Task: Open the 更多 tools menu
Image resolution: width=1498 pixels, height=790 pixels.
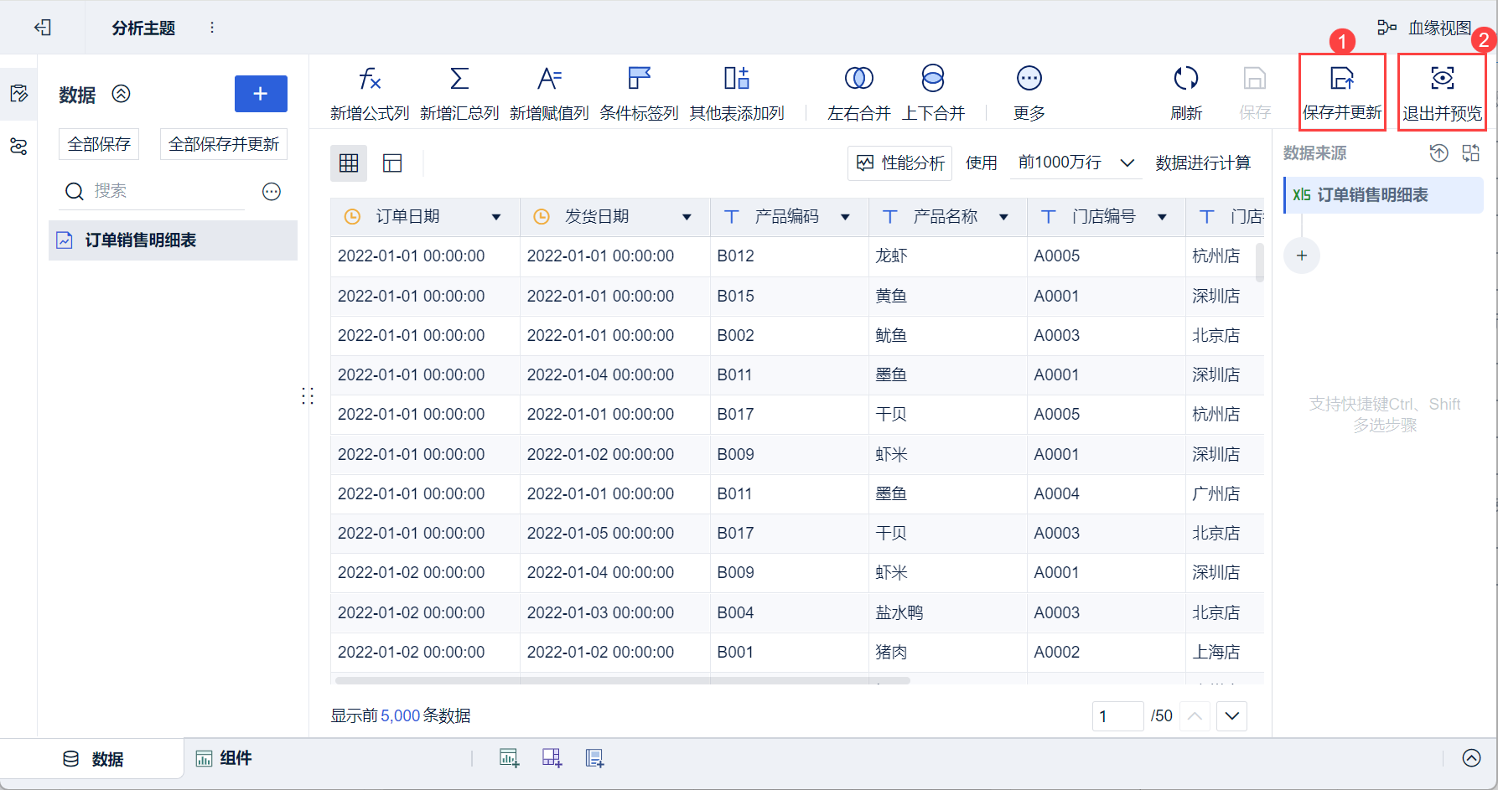Action: [1029, 94]
